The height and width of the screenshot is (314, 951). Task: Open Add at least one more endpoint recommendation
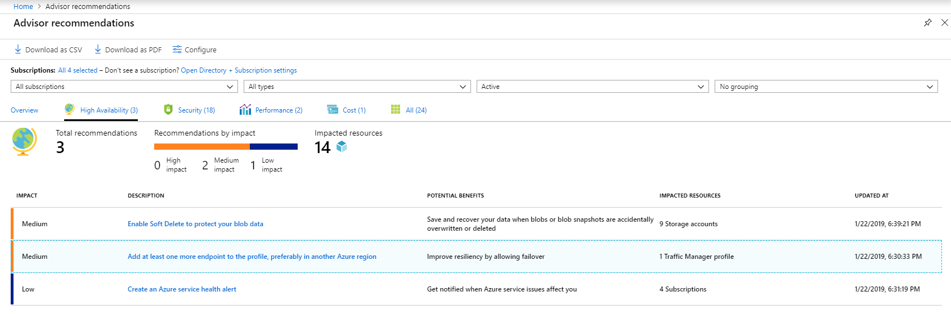252,257
